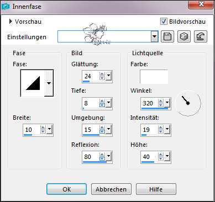Increase Intensität value with up arrow
The height and width of the screenshot is (202, 215).
(x=161, y=127)
